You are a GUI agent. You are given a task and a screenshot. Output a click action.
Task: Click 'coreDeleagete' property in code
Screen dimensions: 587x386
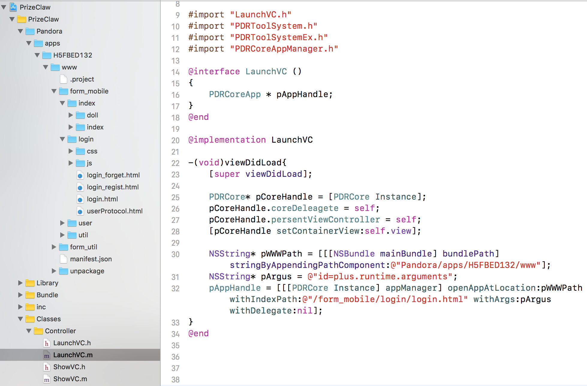(305, 208)
